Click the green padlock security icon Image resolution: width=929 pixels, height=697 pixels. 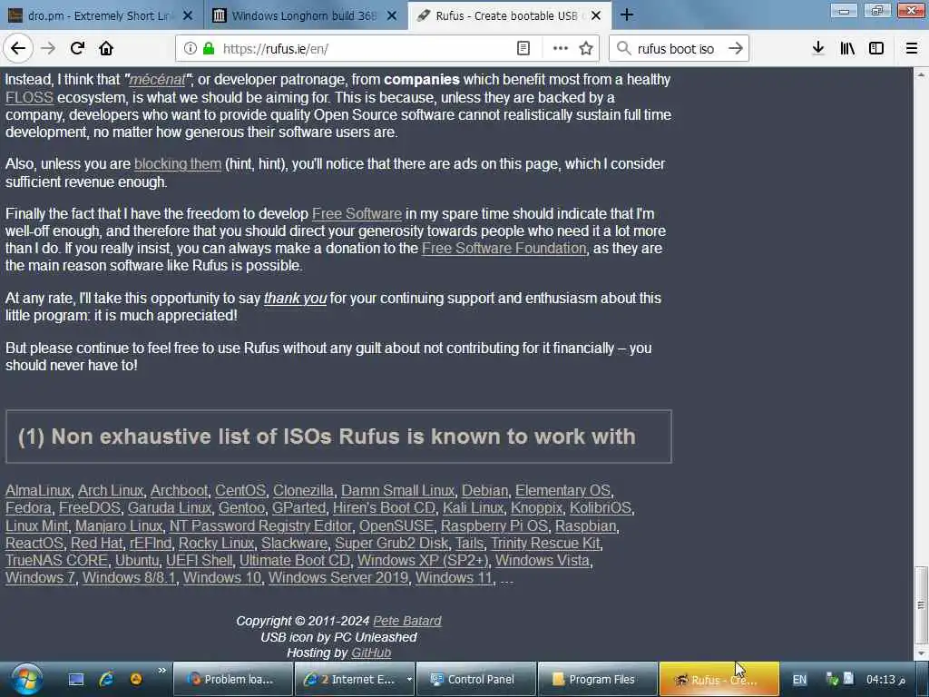209,49
